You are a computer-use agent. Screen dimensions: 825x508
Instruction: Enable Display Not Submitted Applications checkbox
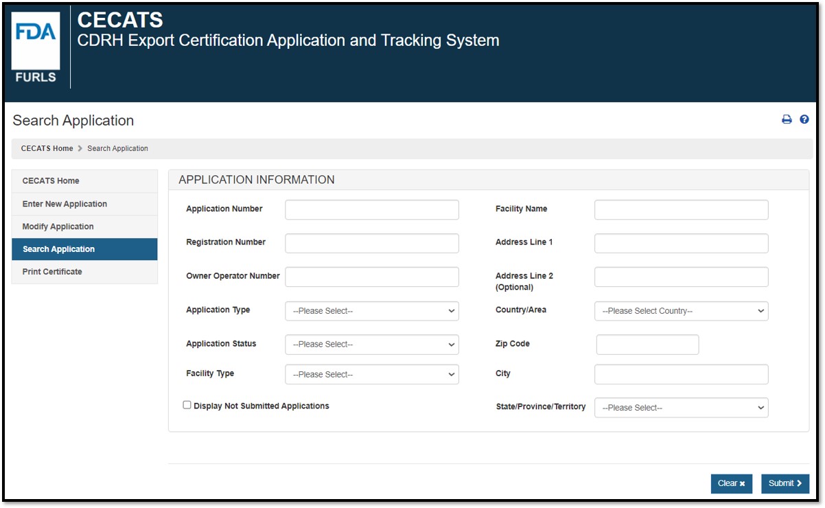click(x=187, y=405)
